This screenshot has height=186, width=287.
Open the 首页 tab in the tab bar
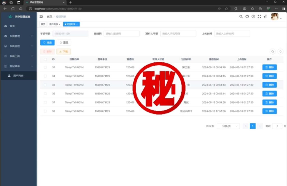click(43, 24)
